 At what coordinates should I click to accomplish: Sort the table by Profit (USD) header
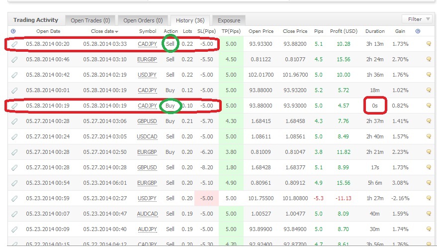click(343, 31)
